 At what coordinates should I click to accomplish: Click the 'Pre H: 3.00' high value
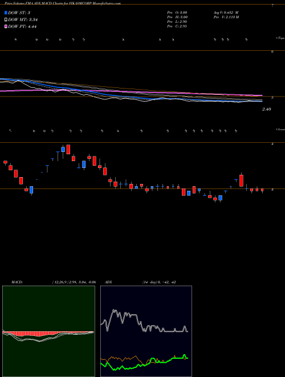tap(177, 17)
